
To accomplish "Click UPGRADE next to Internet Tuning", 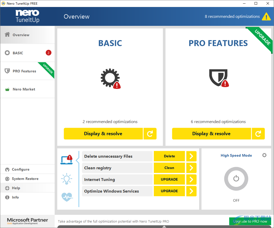I will click(x=169, y=179).
